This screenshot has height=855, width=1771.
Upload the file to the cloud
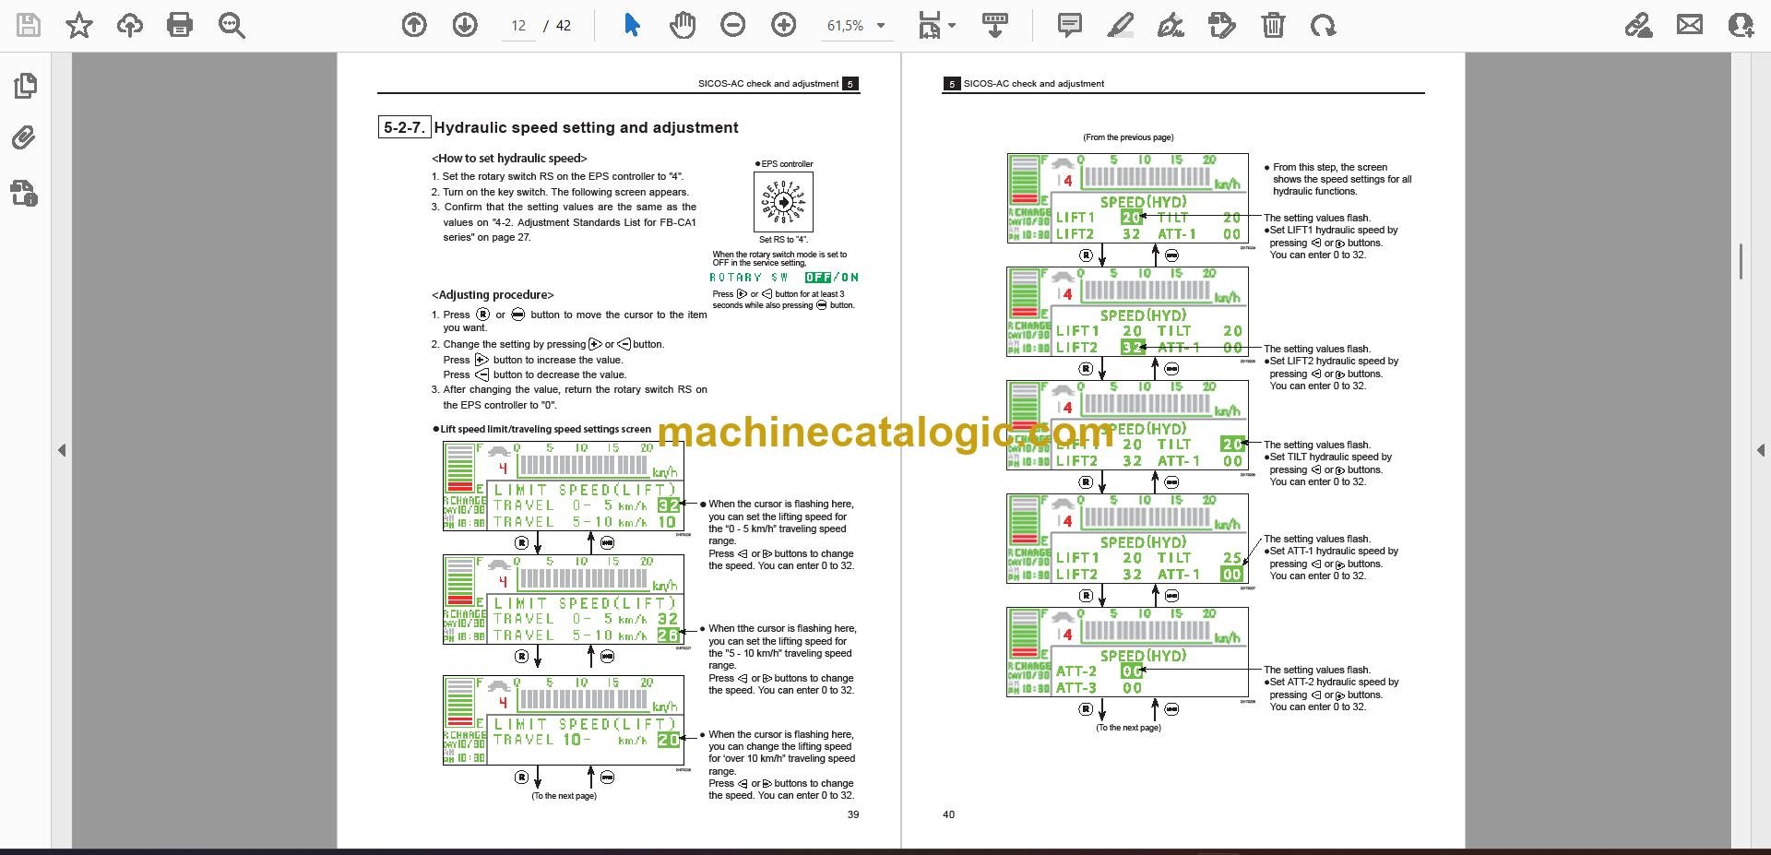[130, 25]
